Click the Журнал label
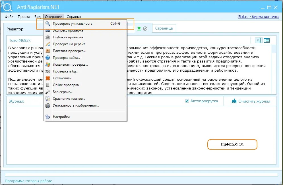Screen dimensions: 283x185 point(16,101)
